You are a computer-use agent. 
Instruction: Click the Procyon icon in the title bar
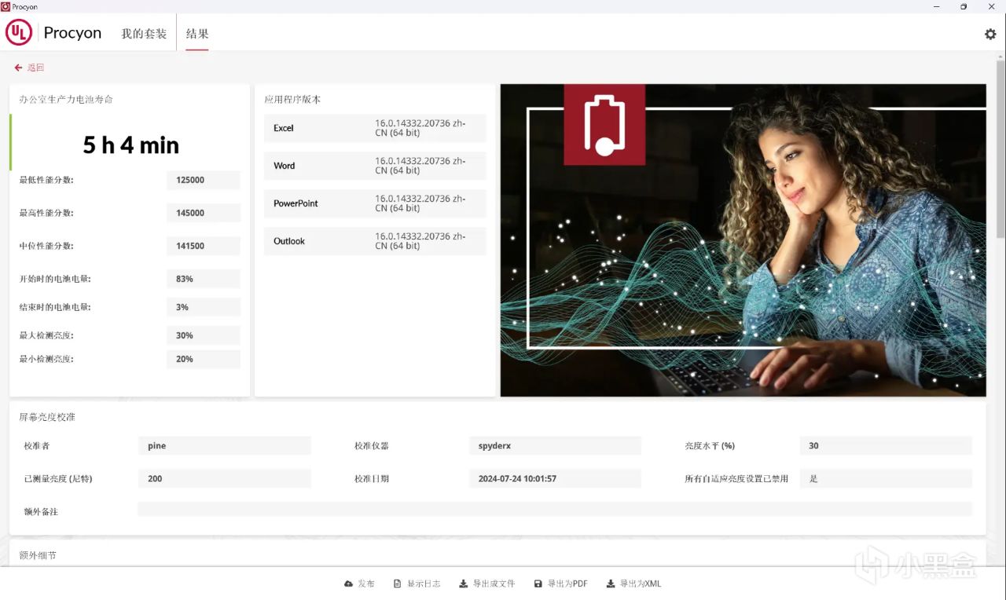point(6,6)
